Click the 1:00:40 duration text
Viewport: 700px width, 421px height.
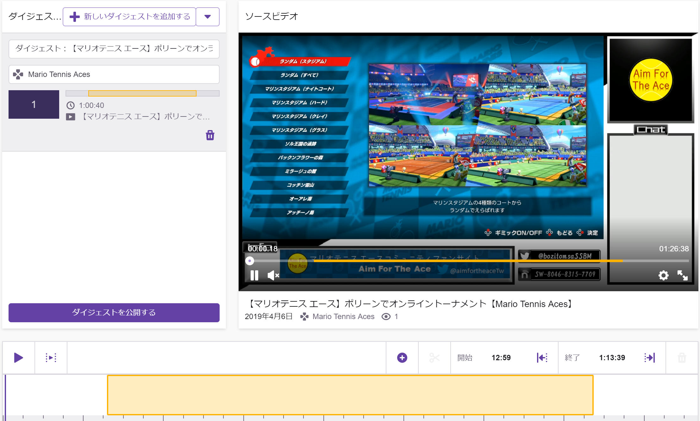click(91, 105)
